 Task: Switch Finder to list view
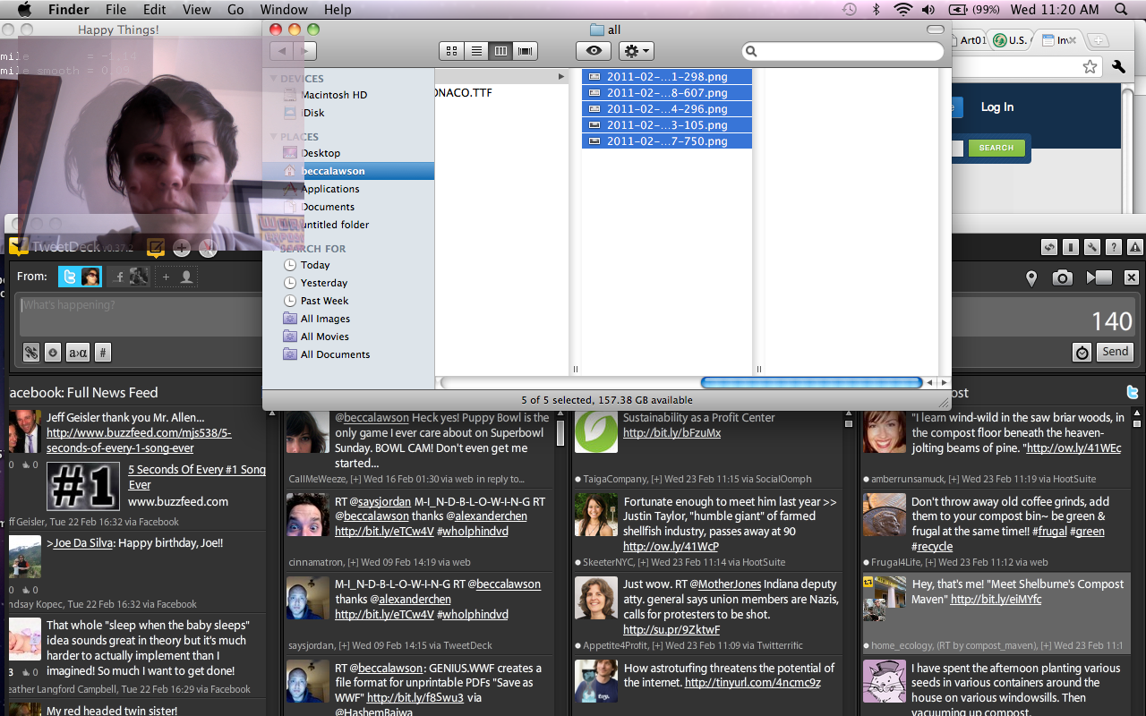476,51
